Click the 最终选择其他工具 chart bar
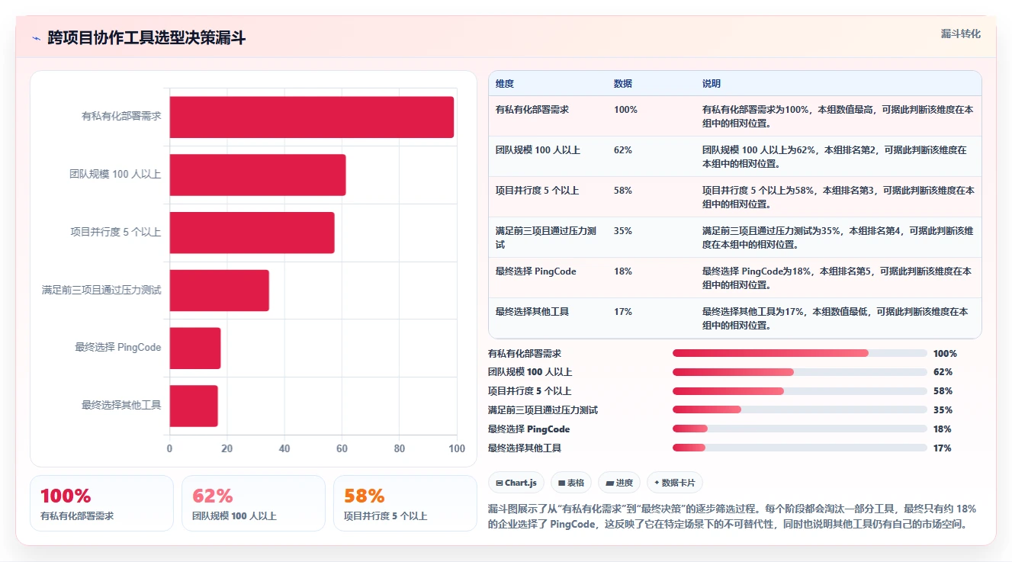This screenshot has width=1012, height=562. coord(194,406)
